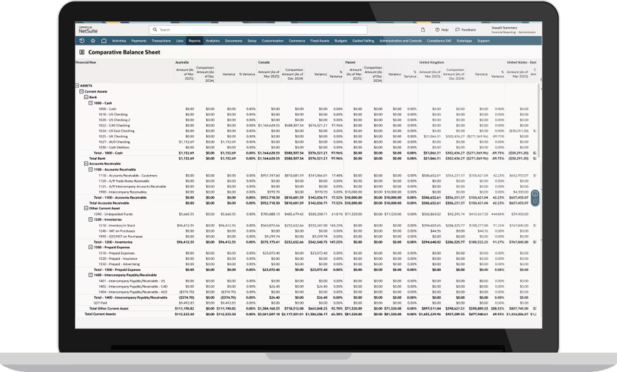Open the Reports menu
The image size is (617, 372).
tap(194, 41)
